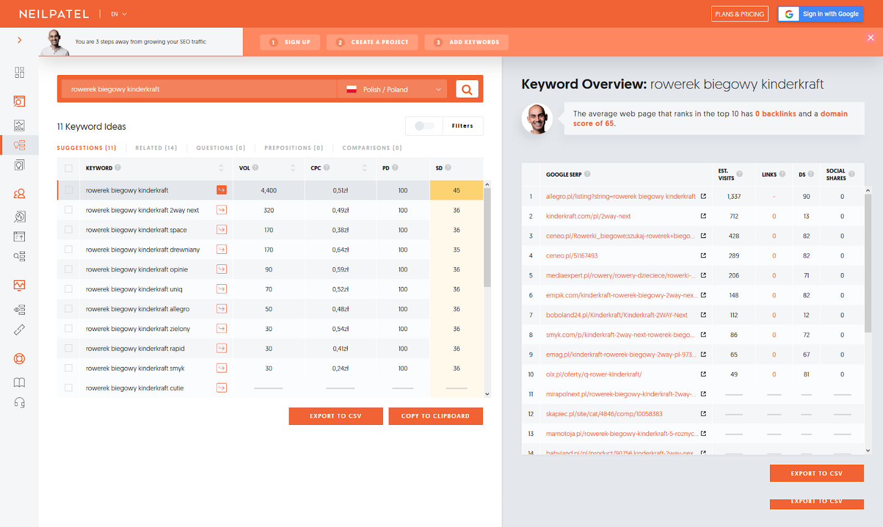Image resolution: width=883 pixels, height=527 pixels.
Task: Click the help icon next to VOL header
Action: tap(256, 167)
